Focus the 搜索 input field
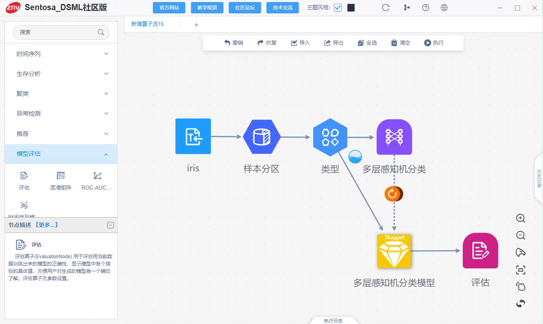This screenshot has height=324, width=543. coord(61,32)
